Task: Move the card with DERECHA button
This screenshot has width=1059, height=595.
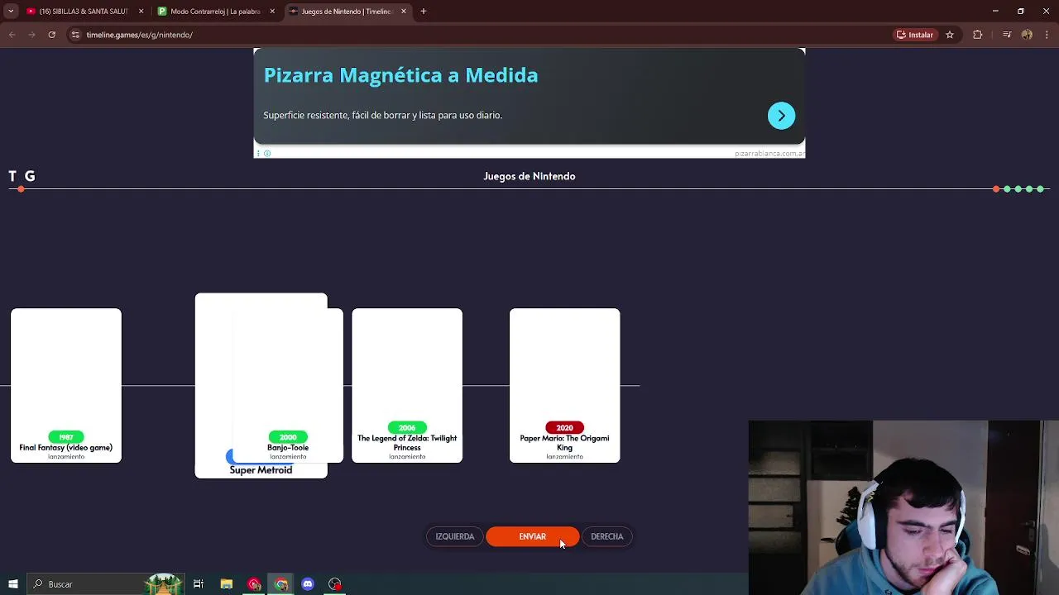Action: (x=606, y=536)
